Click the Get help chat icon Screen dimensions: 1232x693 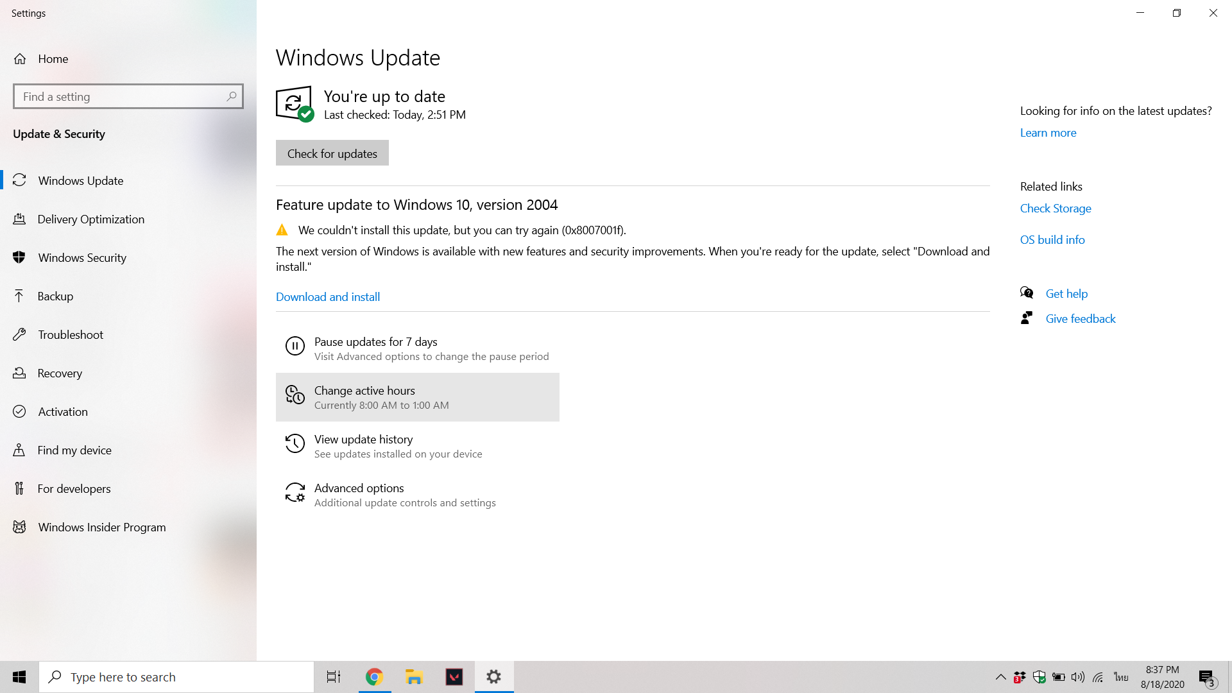pyautogui.click(x=1027, y=293)
